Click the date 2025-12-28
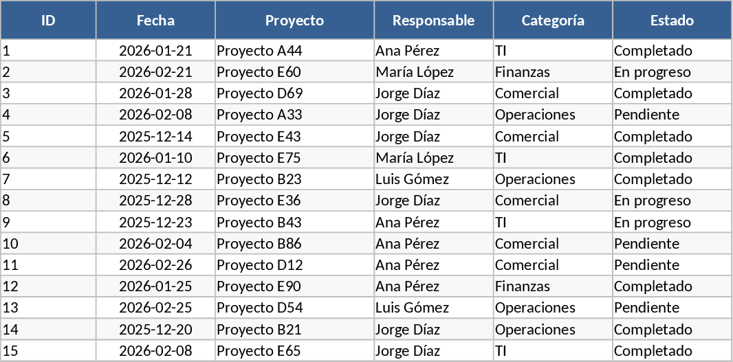 [155, 201]
